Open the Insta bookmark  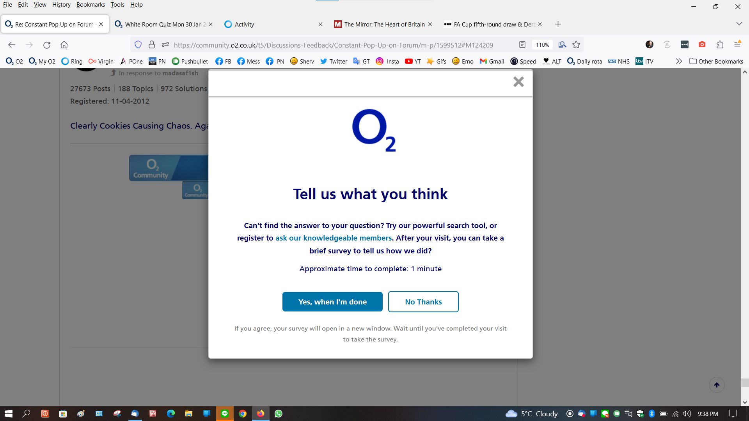[x=387, y=61]
